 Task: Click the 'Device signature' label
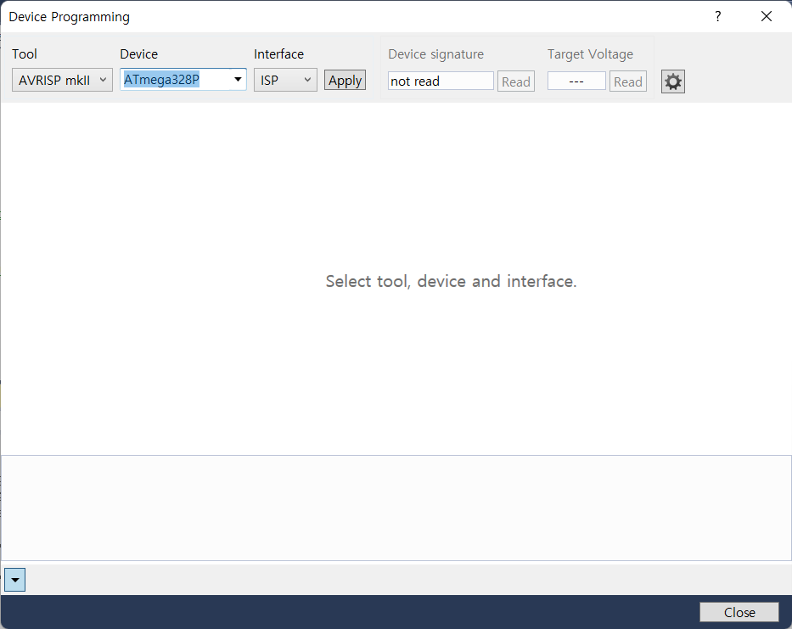point(436,54)
